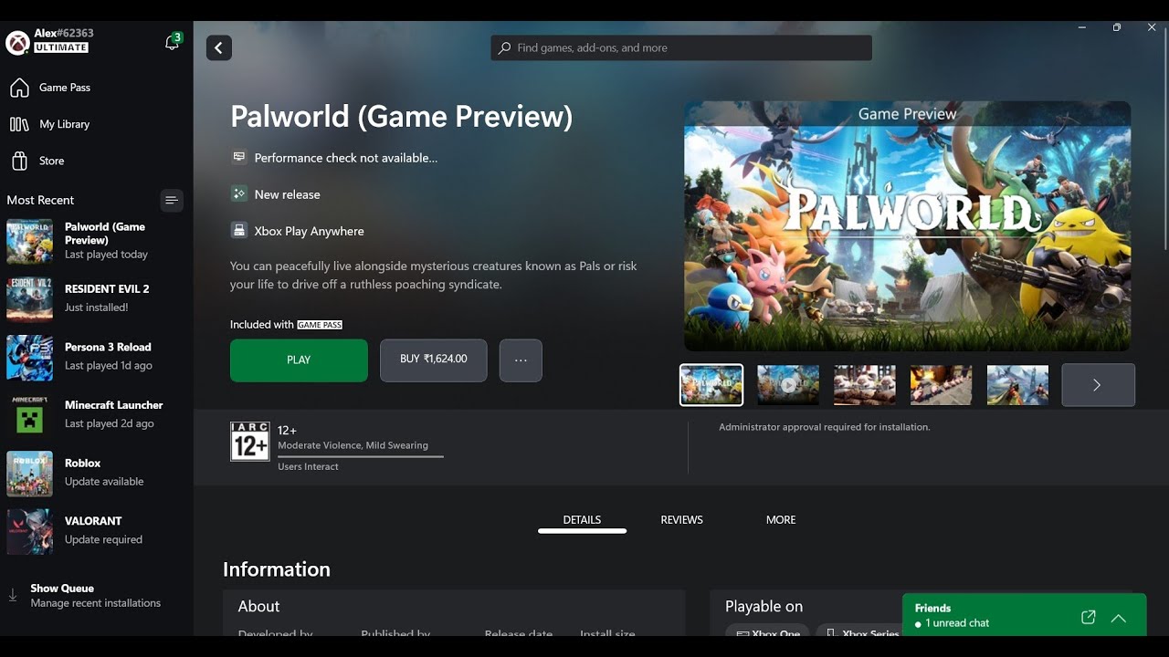
Task: Click the My Library books icon
Action: click(19, 124)
